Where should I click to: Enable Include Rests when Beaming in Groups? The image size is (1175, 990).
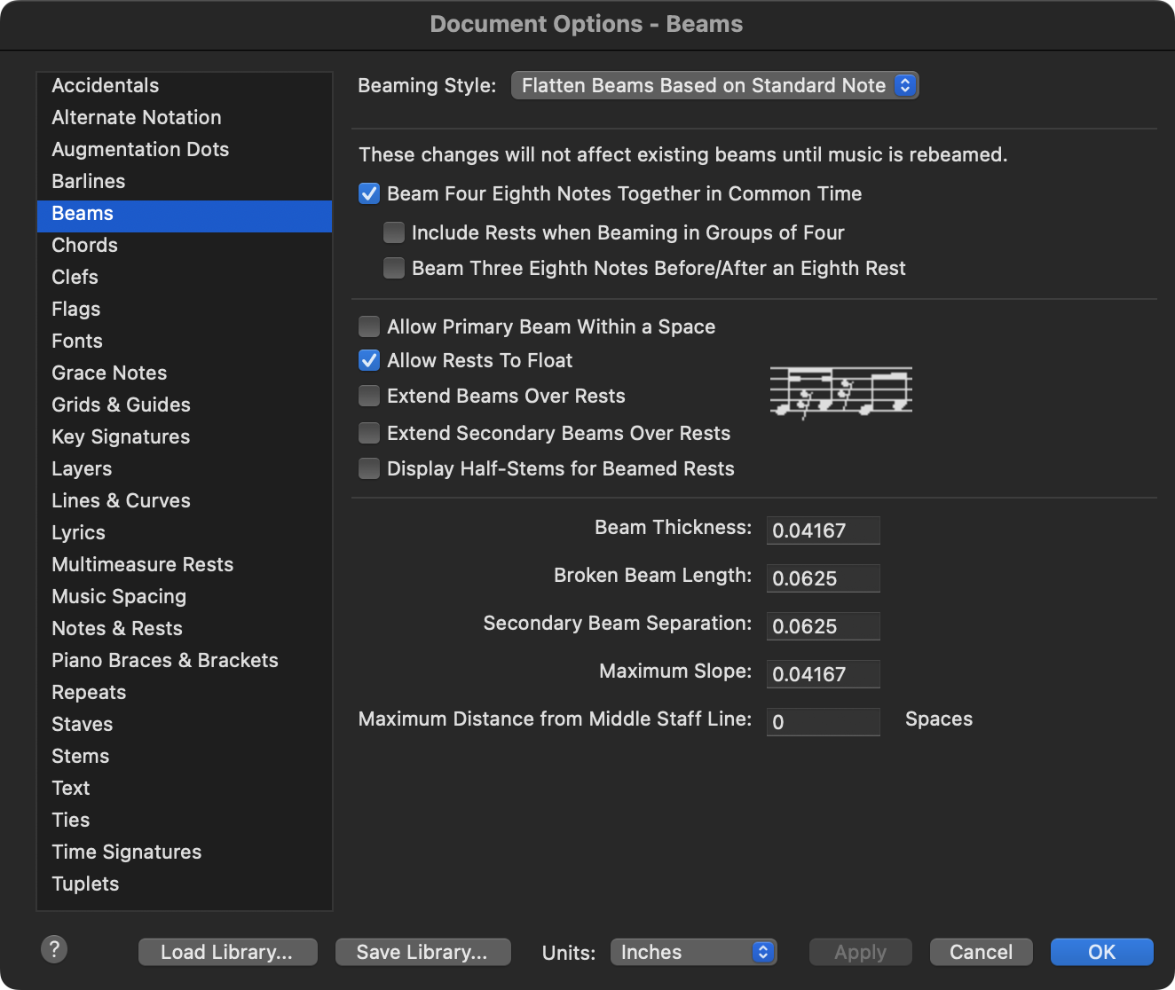(x=394, y=233)
